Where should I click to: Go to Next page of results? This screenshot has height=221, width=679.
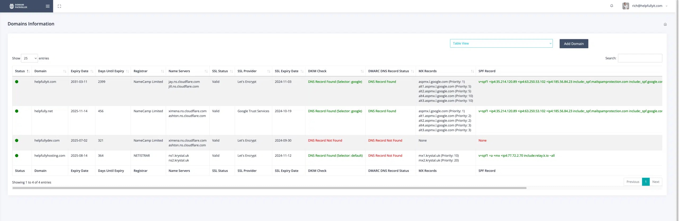pos(656,182)
